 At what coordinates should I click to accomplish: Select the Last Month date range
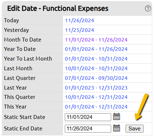pos(96,68)
